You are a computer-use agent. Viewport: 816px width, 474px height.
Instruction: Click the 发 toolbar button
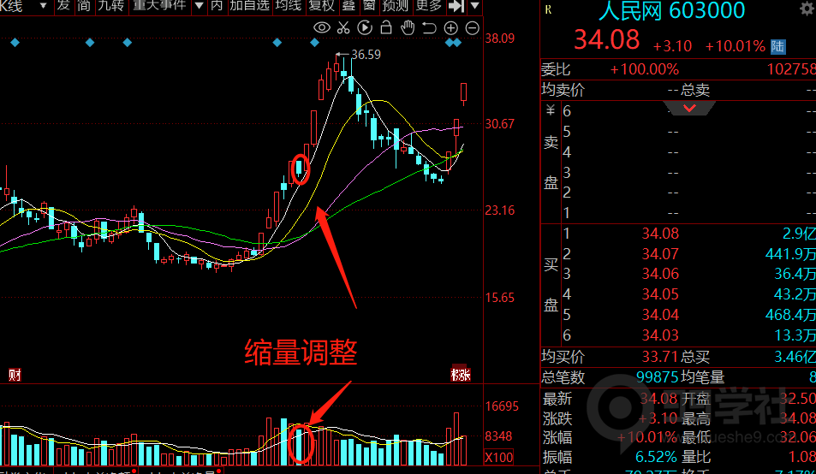[63, 6]
